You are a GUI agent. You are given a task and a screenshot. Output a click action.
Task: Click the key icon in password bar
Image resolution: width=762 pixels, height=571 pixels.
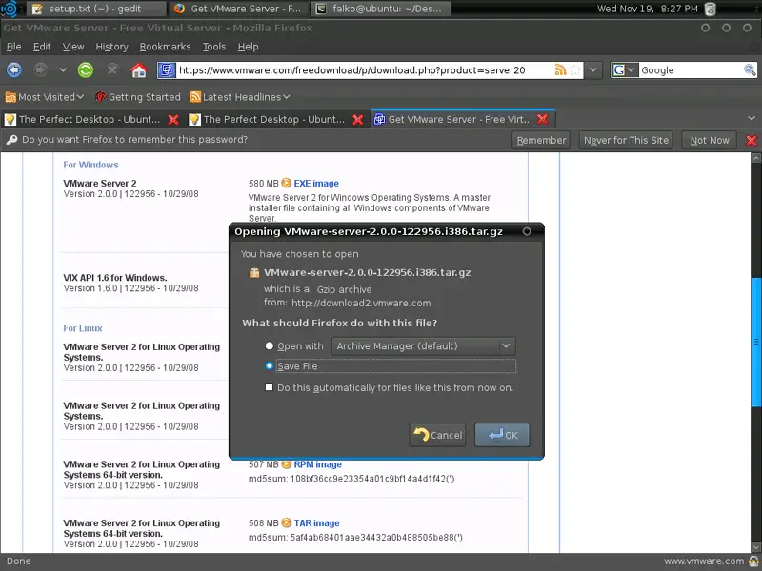tap(11, 140)
